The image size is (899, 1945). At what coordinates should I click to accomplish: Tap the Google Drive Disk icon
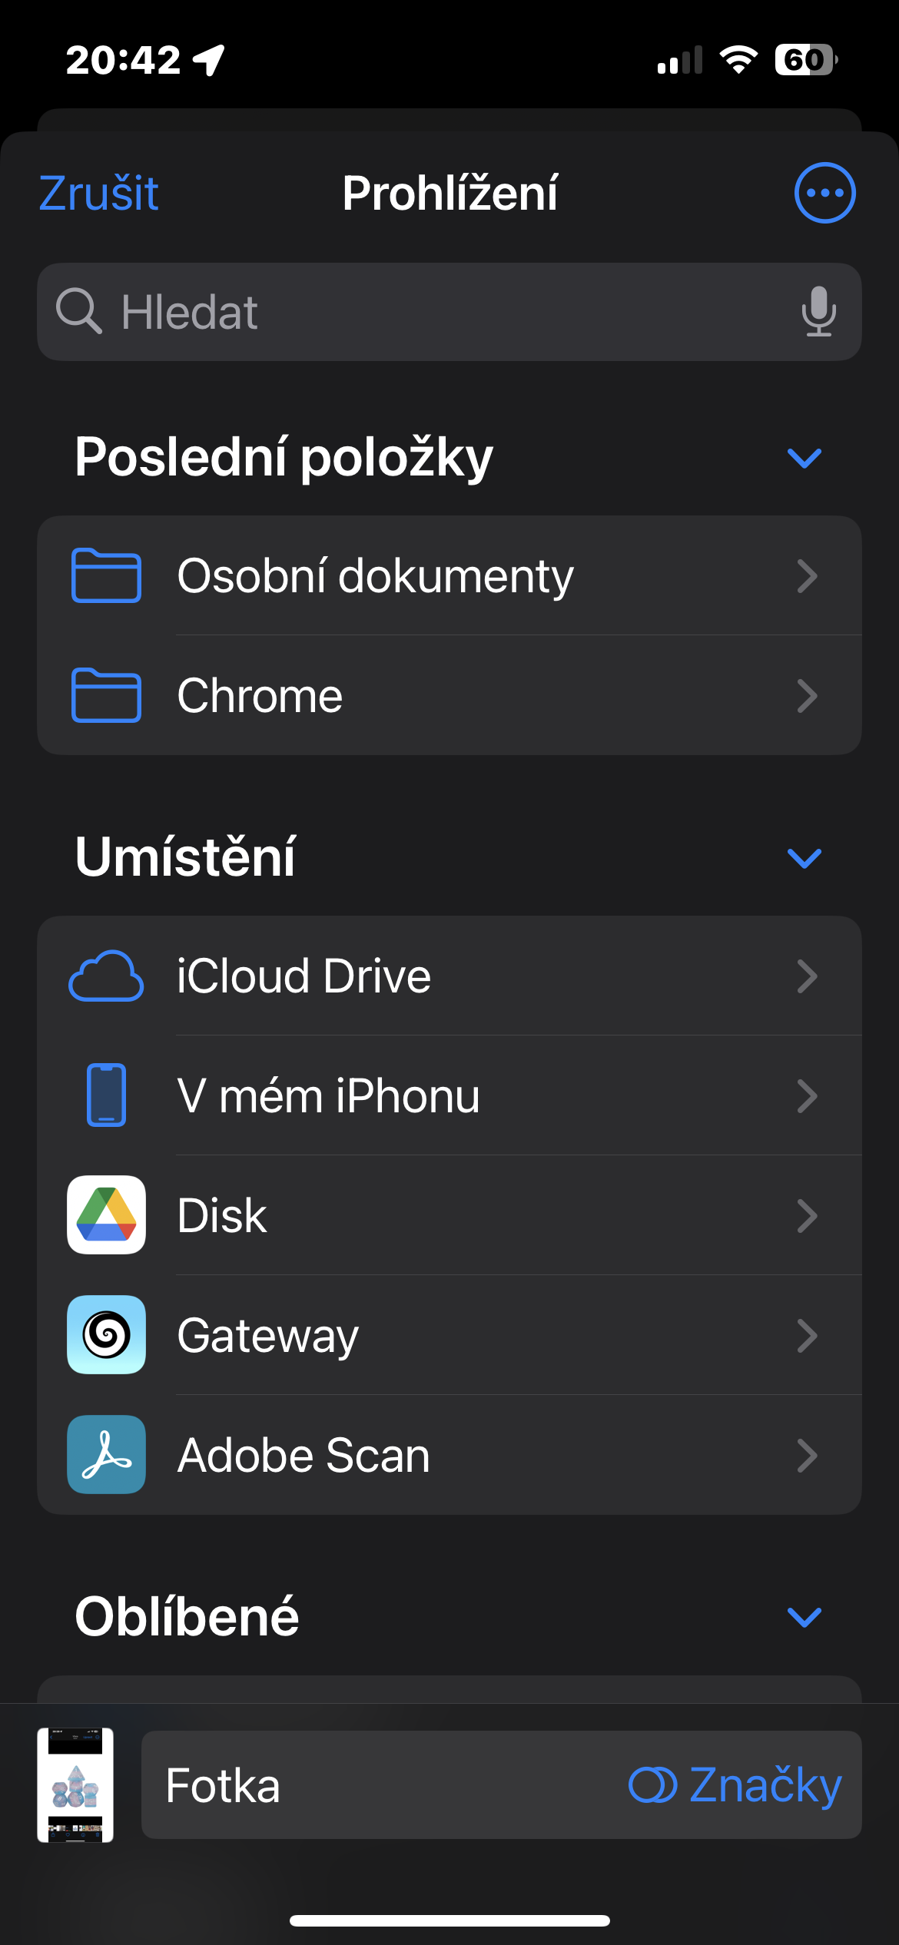click(x=106, y=1215)
